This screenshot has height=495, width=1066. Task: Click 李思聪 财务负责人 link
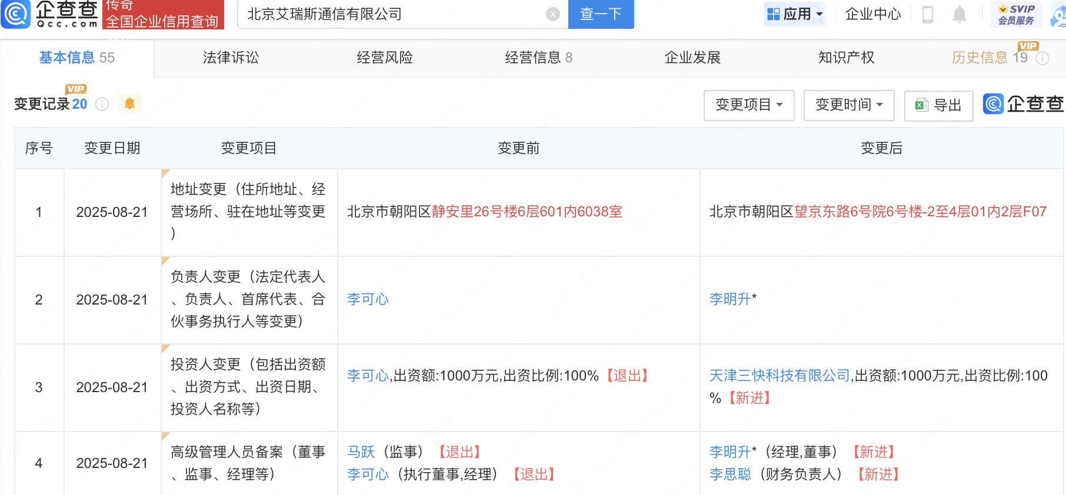730,474
